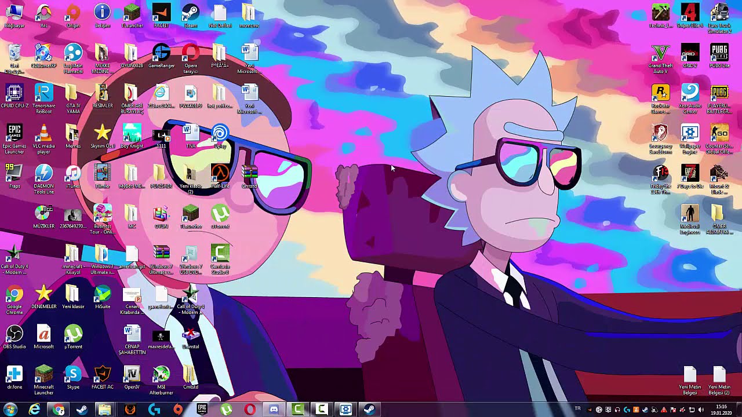This screenshot has width=742, height=417.
Task: Open the İletişim info icon
Action: click(103, 16)
